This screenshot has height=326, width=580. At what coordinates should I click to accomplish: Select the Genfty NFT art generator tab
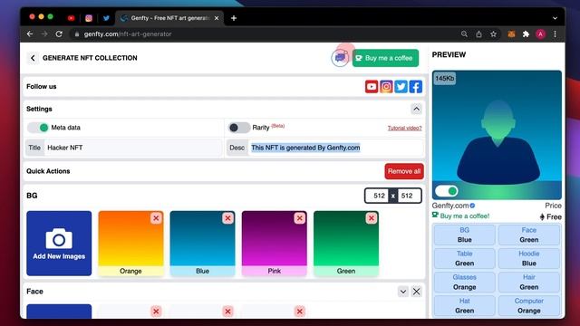pos(169,18)
